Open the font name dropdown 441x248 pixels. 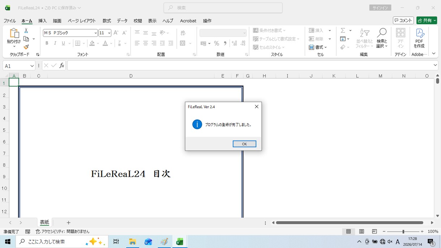coord(95,33)
